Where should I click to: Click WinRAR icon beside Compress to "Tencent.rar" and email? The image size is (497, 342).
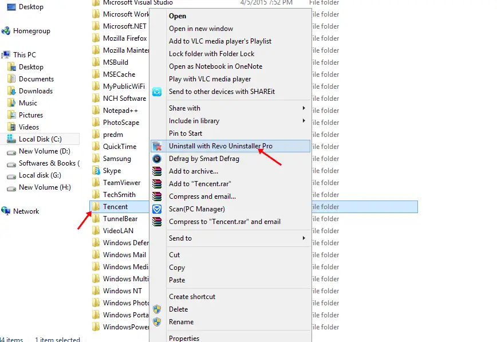pos(157,222)
